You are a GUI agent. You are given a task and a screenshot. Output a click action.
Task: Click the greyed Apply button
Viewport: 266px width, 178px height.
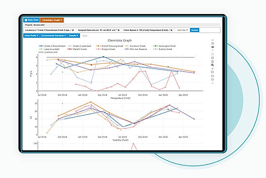(85, 36)
